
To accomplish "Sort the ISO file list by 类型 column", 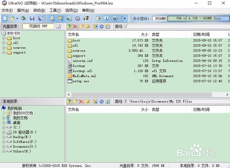I will click(x=168, y=34).
